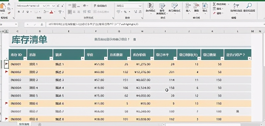265x126 pixels.
Task: Select the Format Painter brush icon
Action: tap(9, 13)
